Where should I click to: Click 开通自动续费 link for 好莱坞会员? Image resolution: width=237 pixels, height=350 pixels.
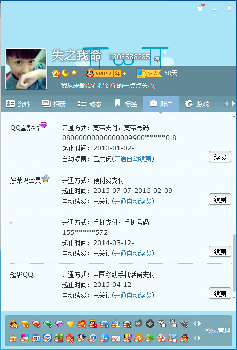click(x=133, y=201)
